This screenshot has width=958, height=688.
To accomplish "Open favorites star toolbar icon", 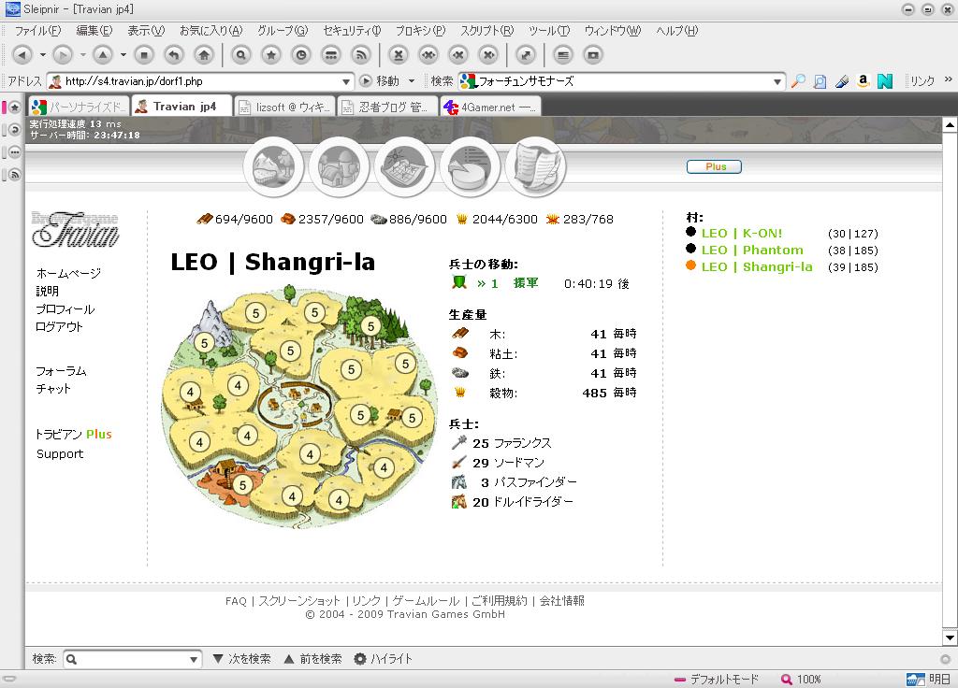I will point(271,55).
